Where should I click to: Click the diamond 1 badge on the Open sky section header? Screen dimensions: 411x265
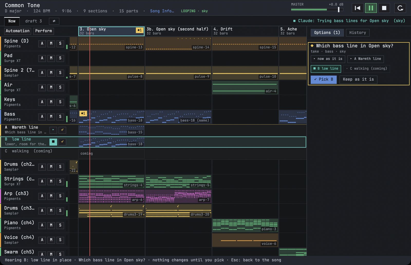click(139, 30)
